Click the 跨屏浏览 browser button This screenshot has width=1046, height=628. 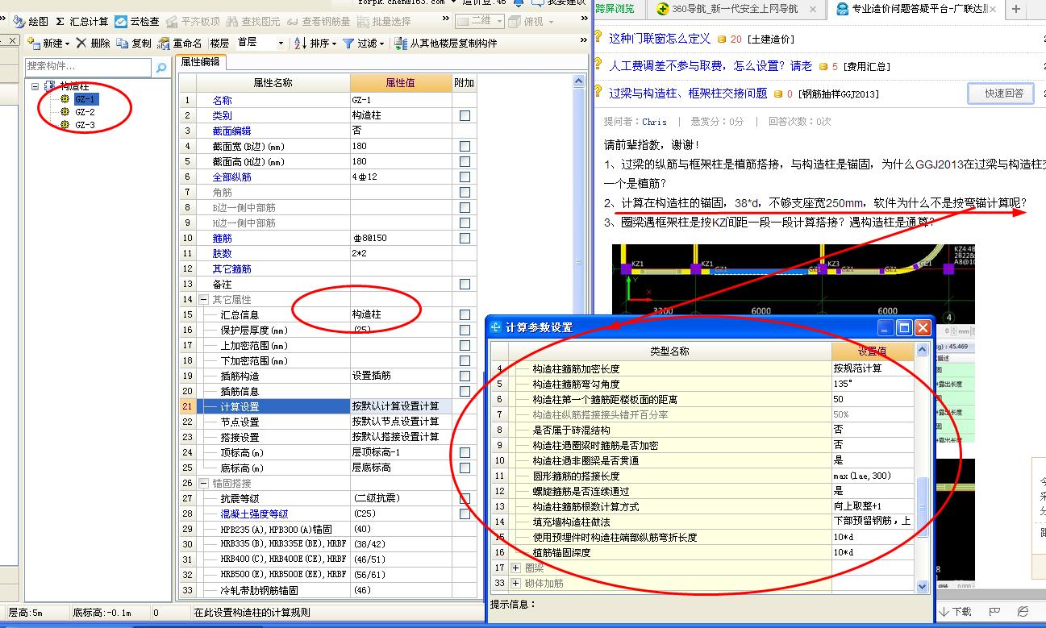coord(615,9)
